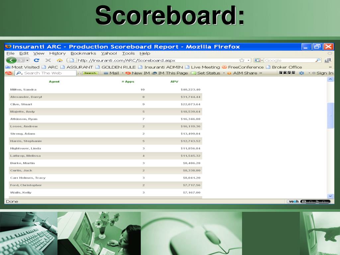Viewport: 340px width, 255px height.
Task: Open the dropdown next to the gear icon
Action: [x=309, y=73]
